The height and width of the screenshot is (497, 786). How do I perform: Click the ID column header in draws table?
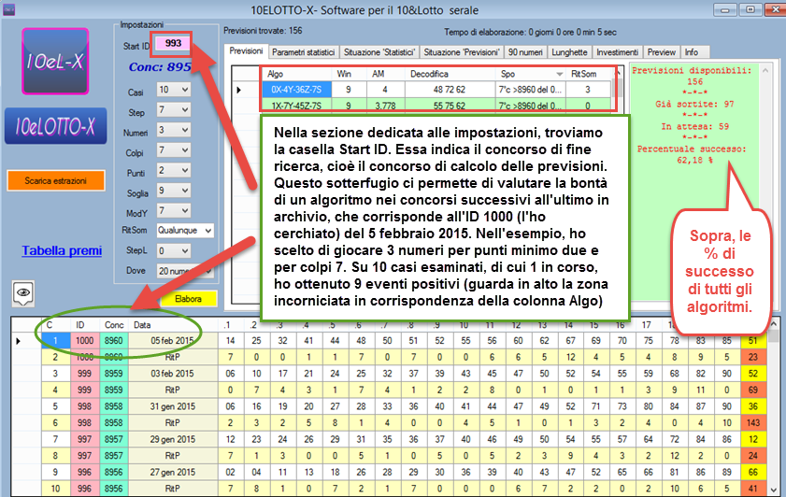(x=85, y=325)
